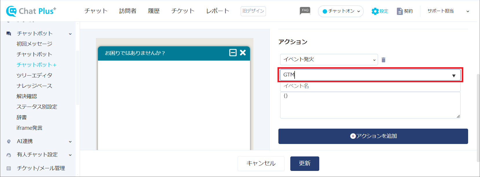Select ツリーエディタ in sidebar
This screenshot has height=177, width=480.
[34, 75]
